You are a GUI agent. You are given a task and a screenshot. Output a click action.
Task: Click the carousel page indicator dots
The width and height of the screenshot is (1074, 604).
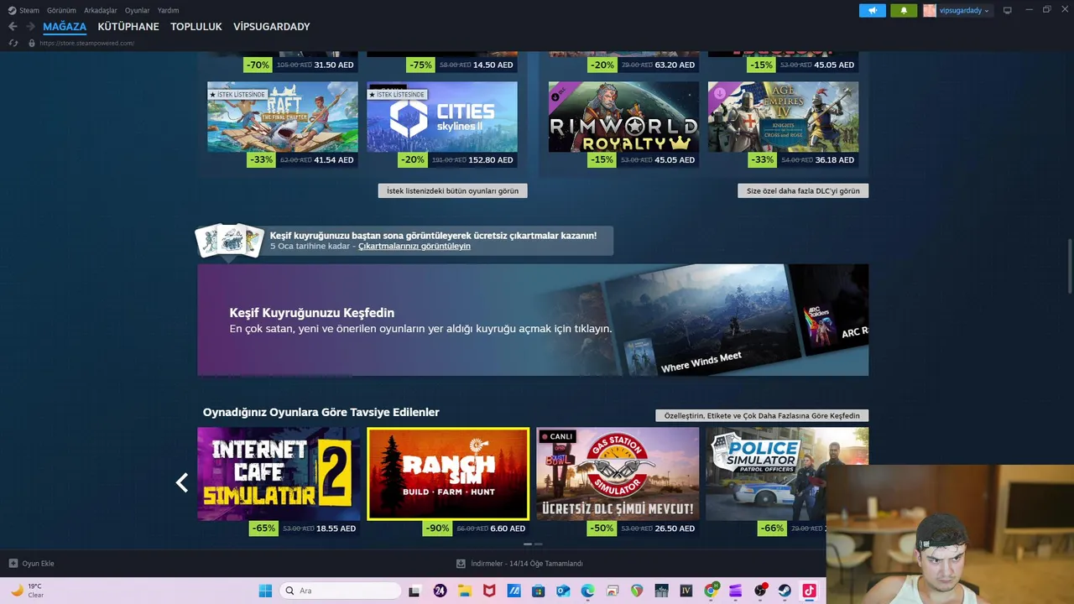tap(534, 544)
